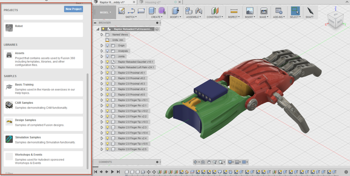Open Display Settings in the navigation bar

230,162
